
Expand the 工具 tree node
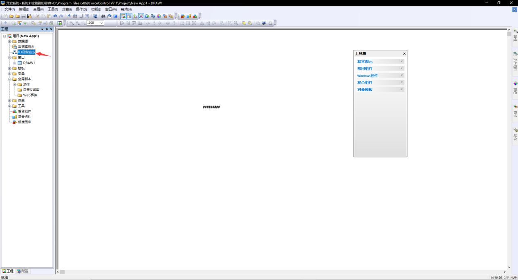[9, 106]
